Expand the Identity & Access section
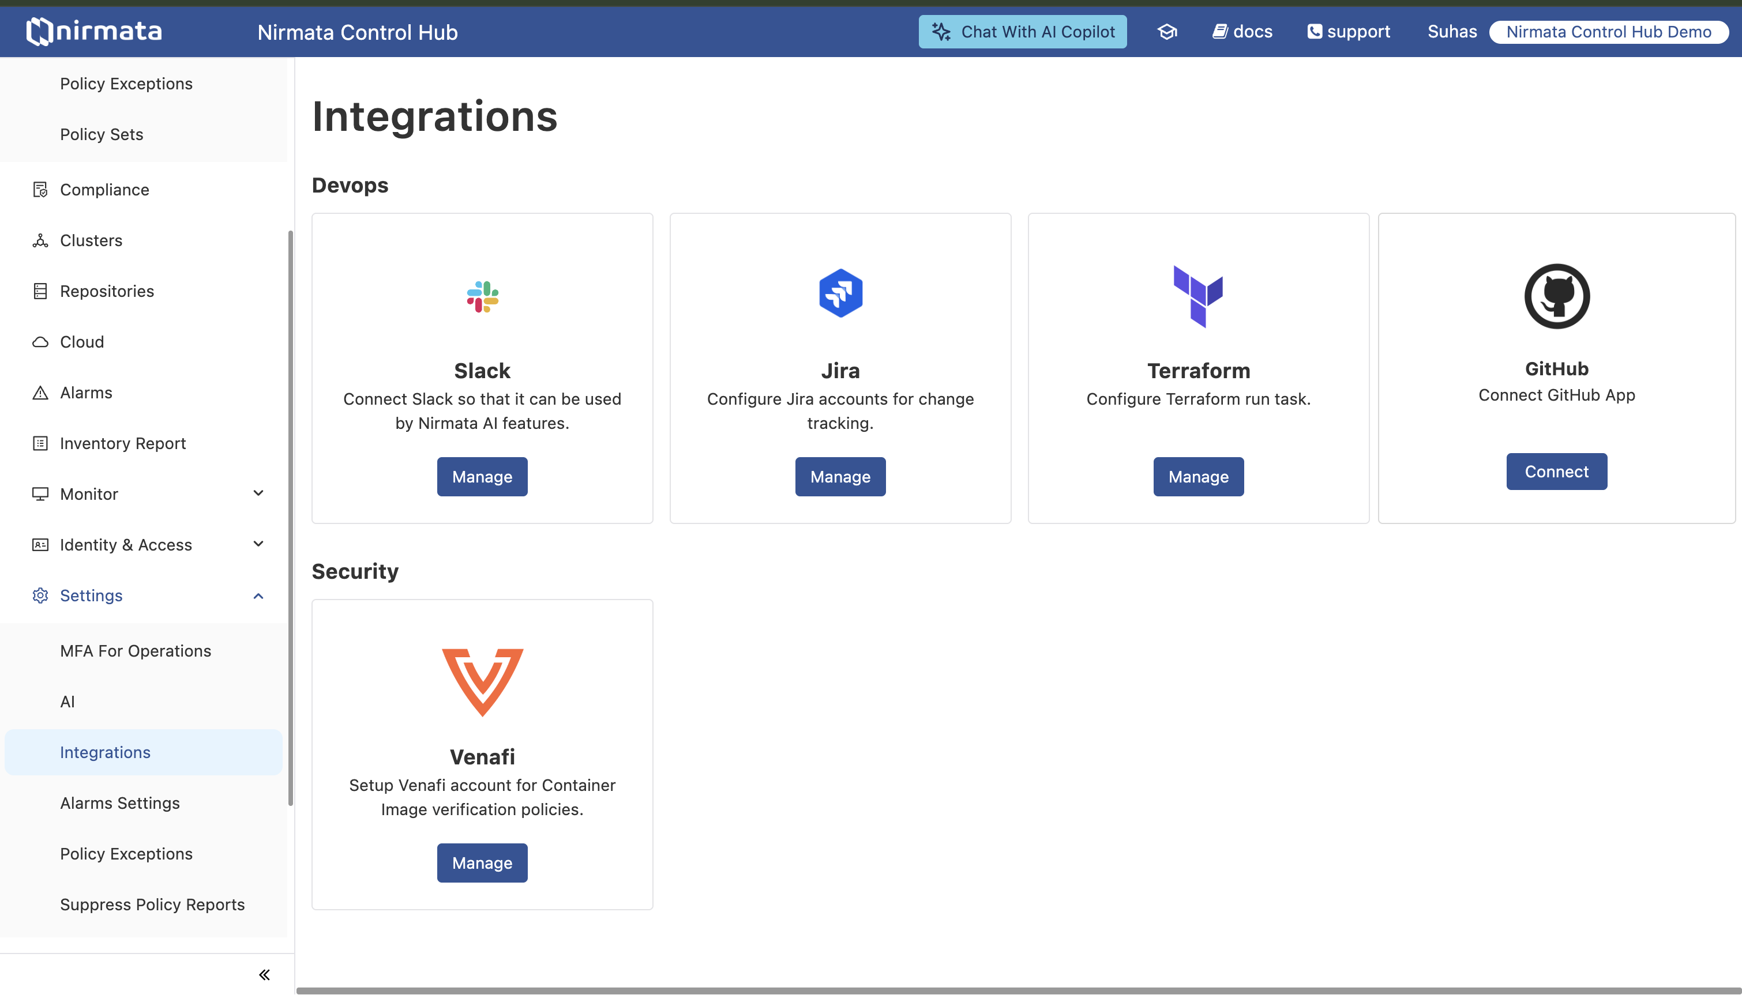 [x=258, y=543]
